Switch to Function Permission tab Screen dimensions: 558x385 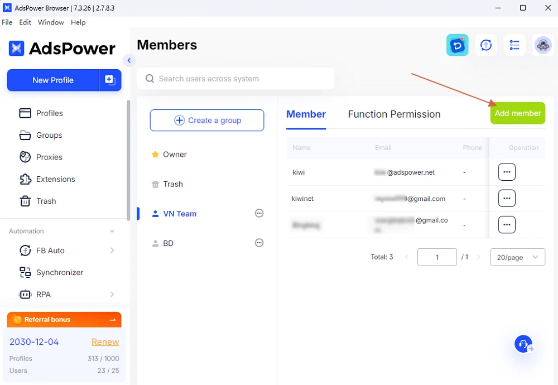coord(394,114)
